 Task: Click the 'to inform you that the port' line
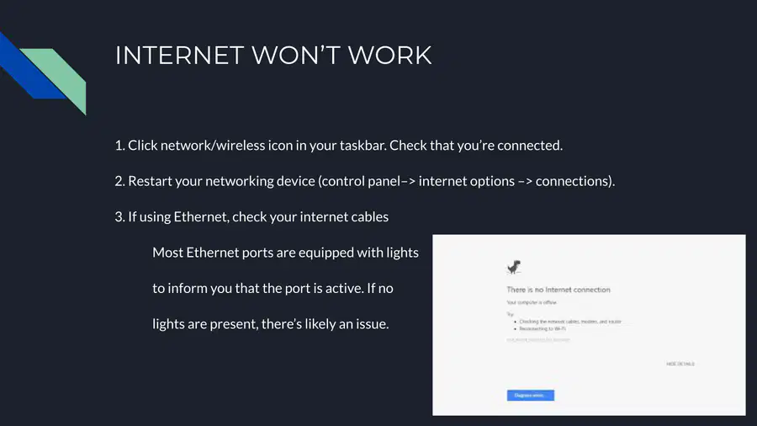pyautogui.click(x=273, y=288)
